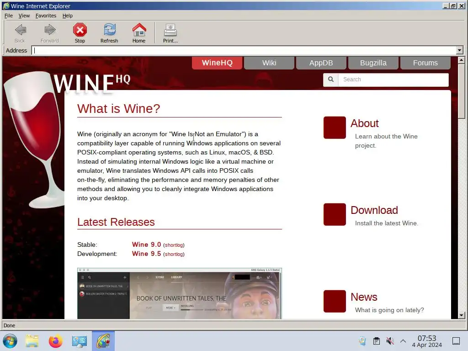Screen dimensions: 468x351
Task: Expand the Address bar dropdown arrow
Action: [x=460, y=50]
